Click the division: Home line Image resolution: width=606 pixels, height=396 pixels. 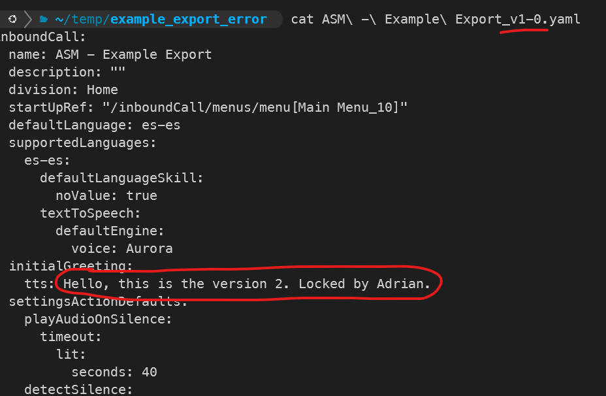[63, 90]
